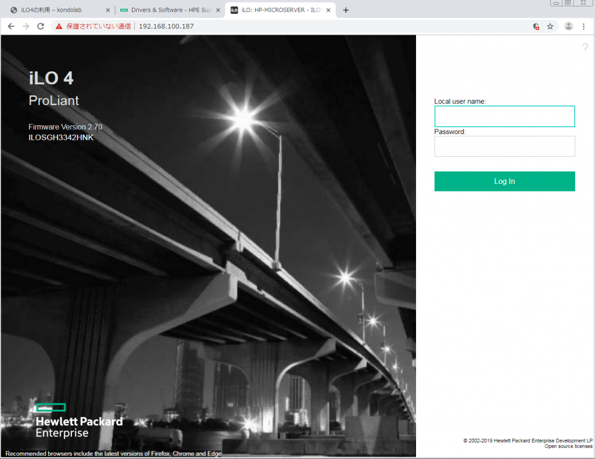Click the red not-secure warning icon

[59, 26]
